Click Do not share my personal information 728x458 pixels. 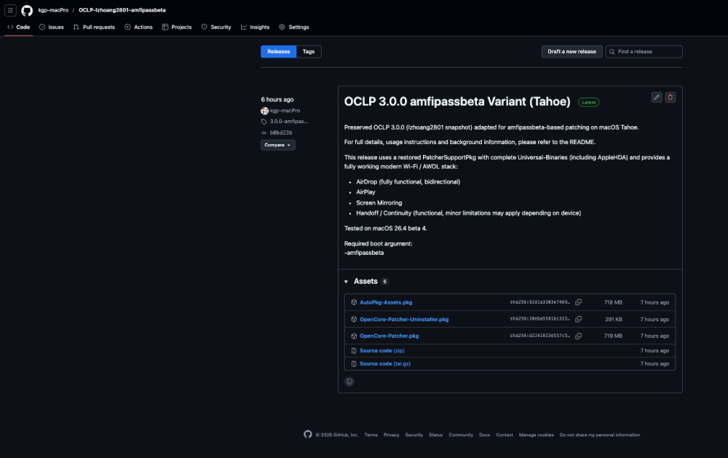600,435
